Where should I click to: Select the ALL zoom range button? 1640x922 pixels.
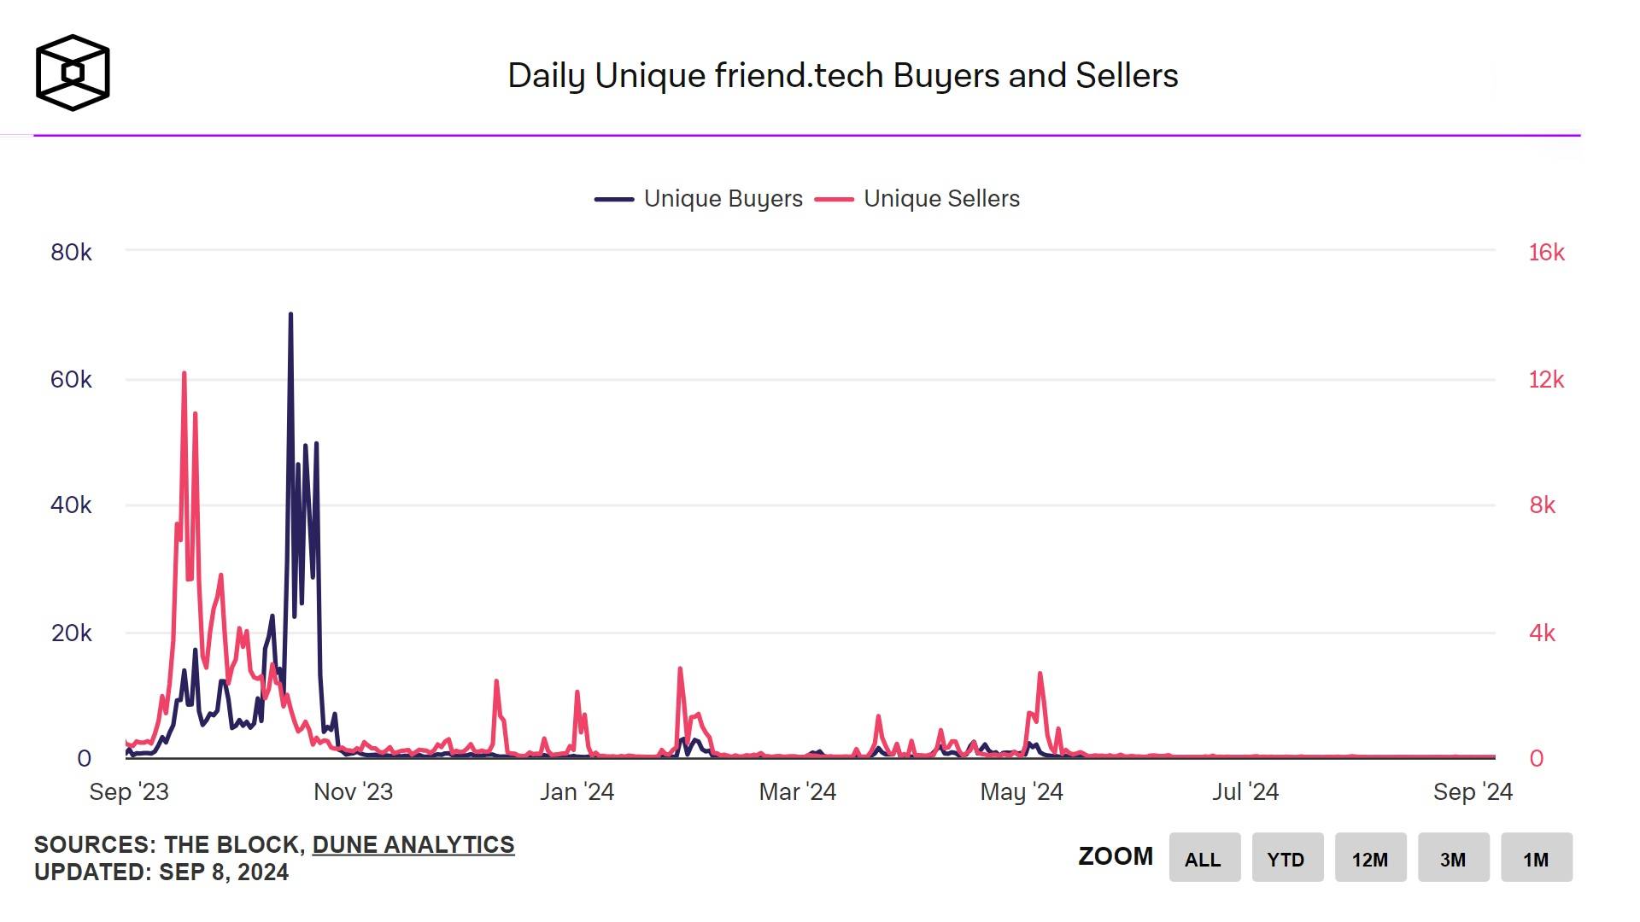point(1204,858)
